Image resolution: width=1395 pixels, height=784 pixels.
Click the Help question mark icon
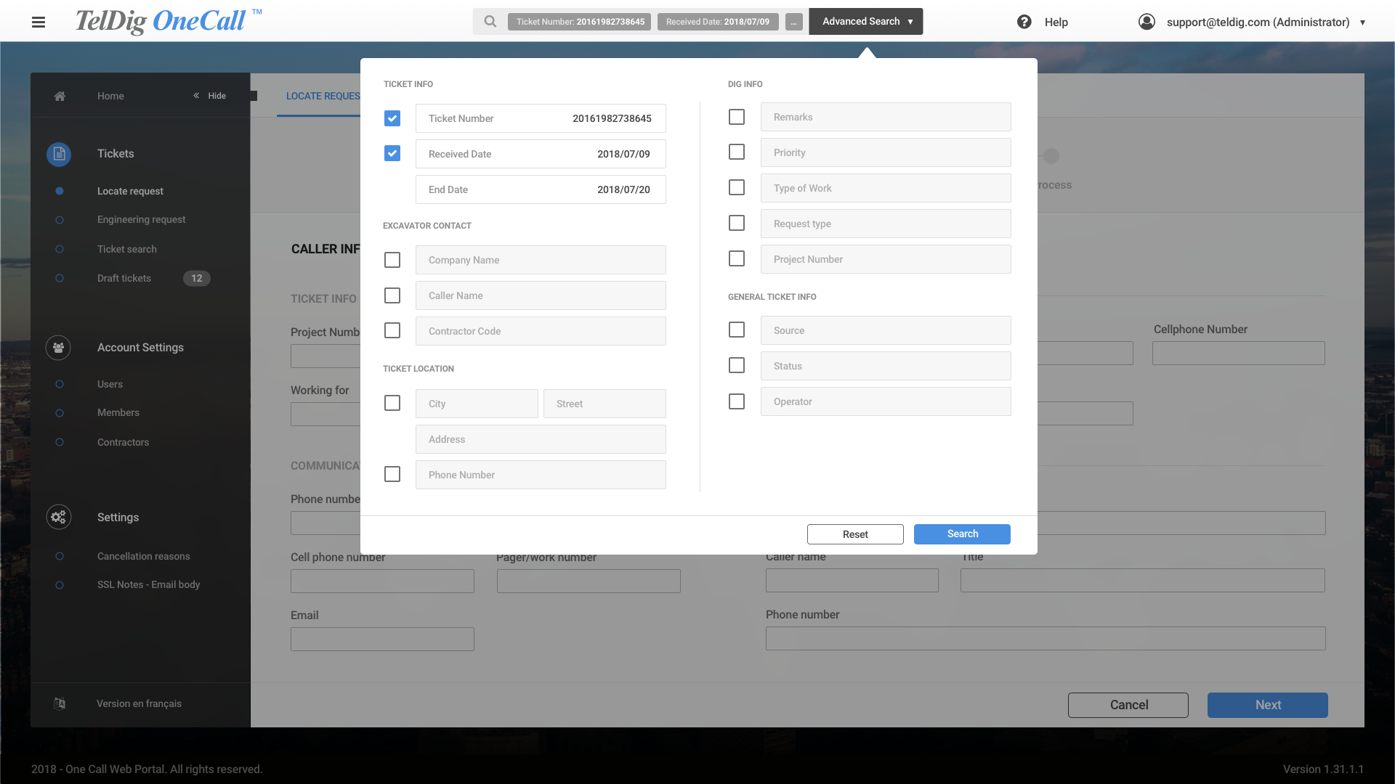pyautogui.click(x=1024, y=22)
